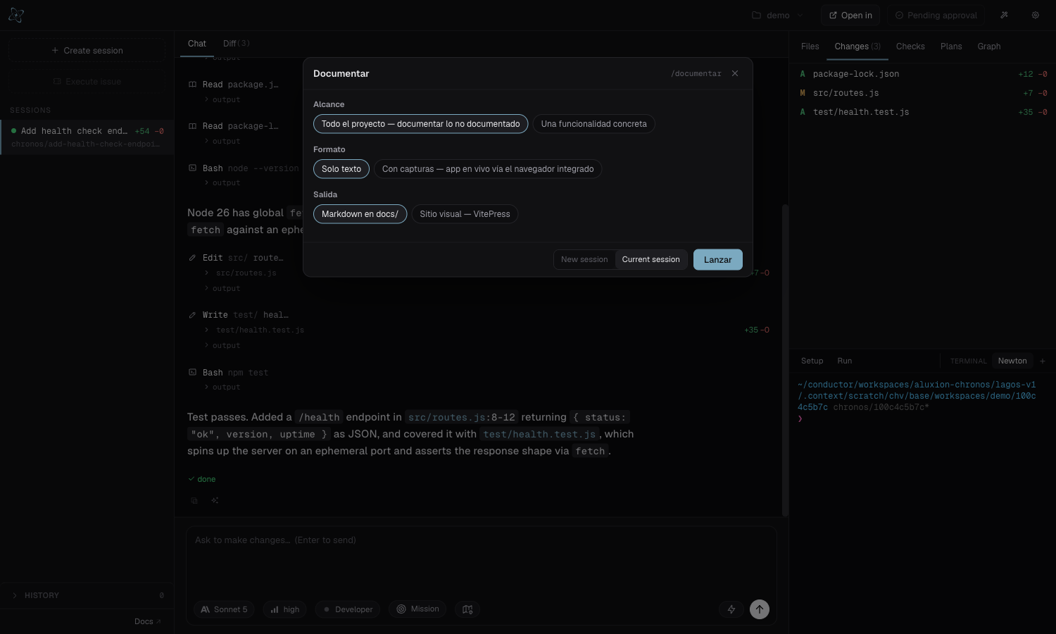Open the Developer mode selector

pos(348,609)
